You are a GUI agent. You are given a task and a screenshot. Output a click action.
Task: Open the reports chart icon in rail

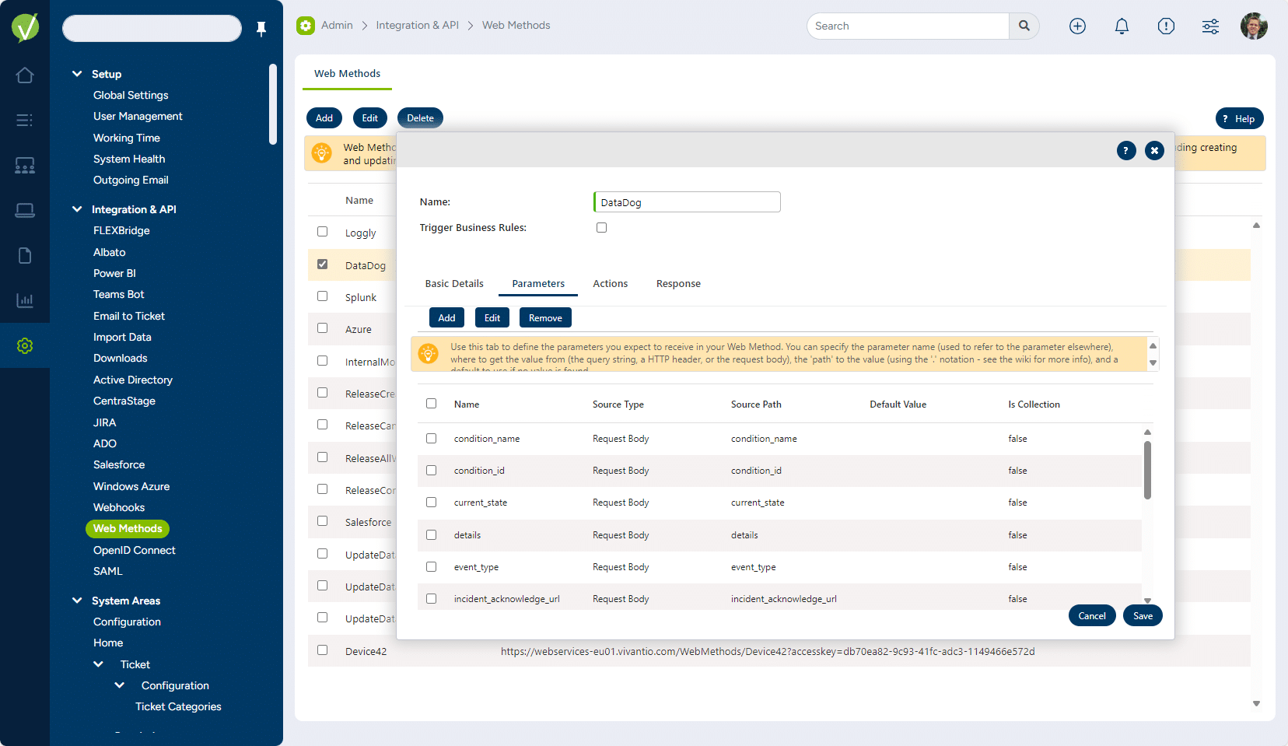25,300
